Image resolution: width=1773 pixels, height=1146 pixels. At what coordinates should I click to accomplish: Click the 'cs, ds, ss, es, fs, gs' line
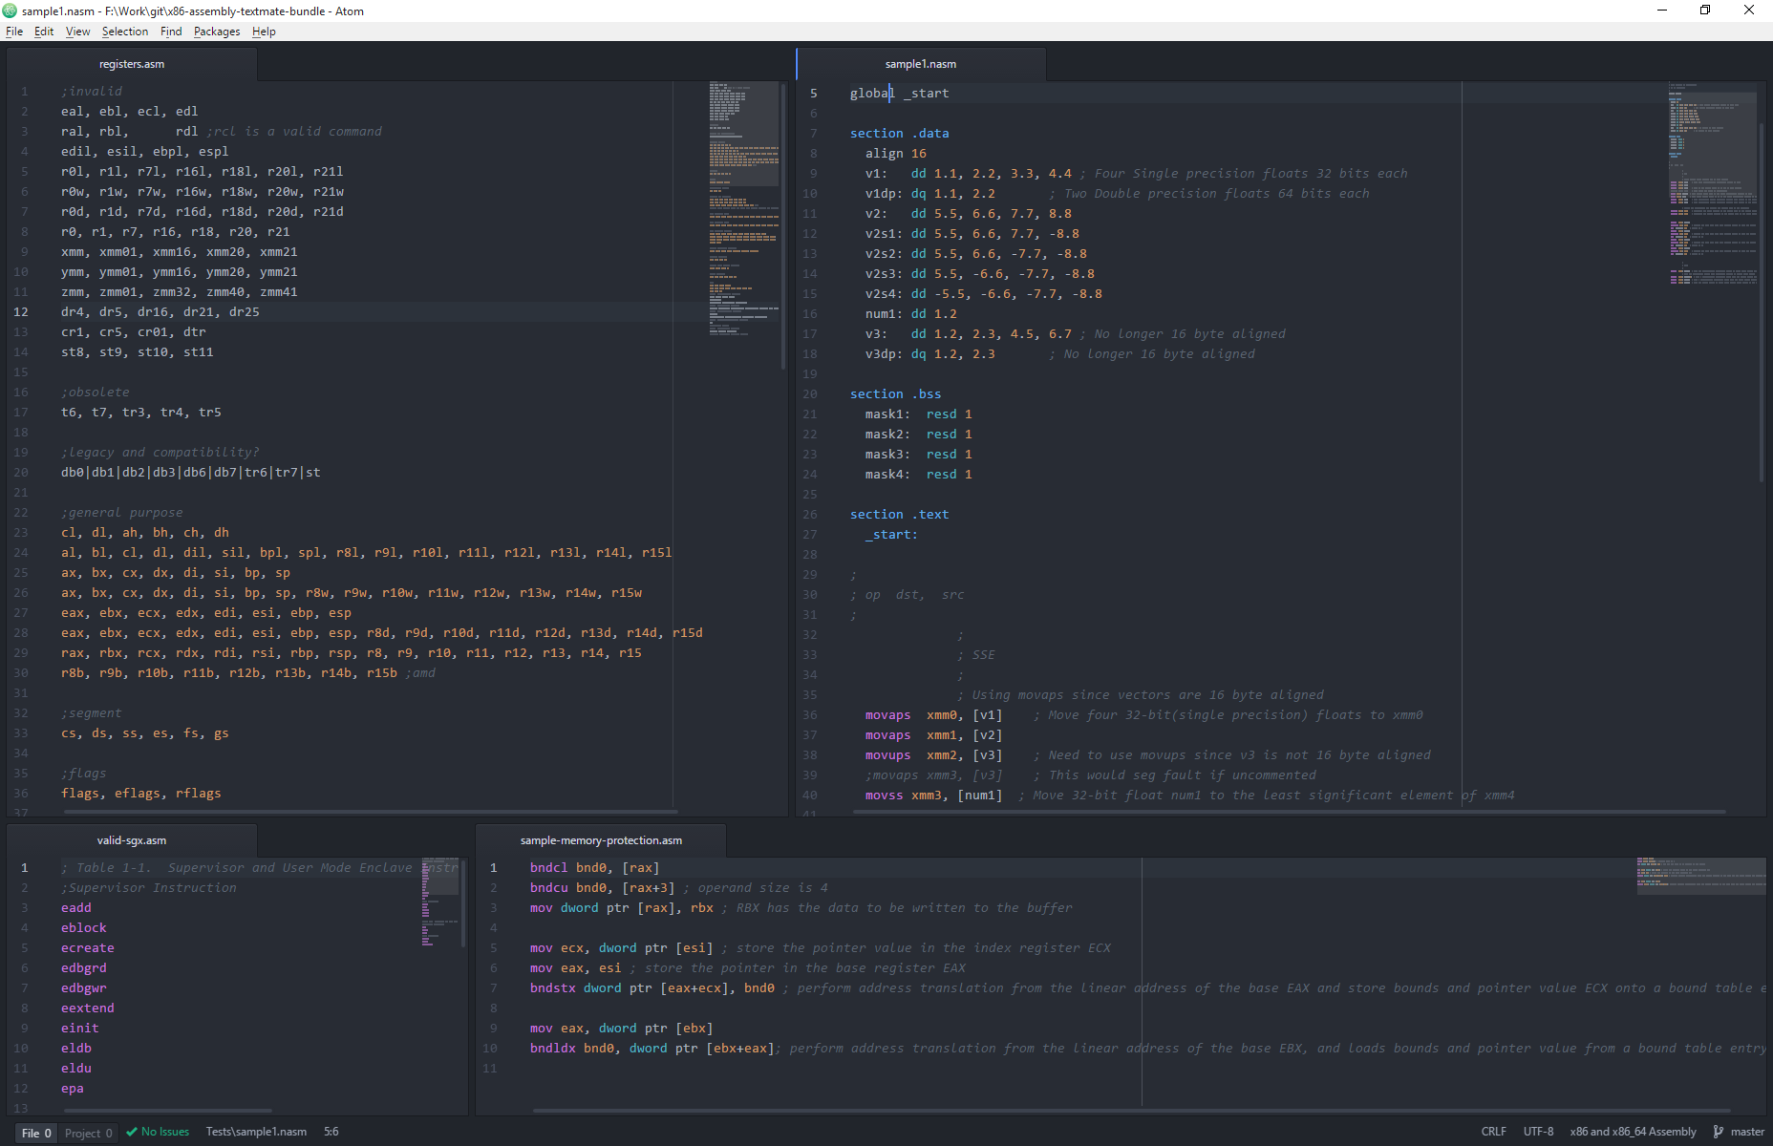click(x=145, y=733)
